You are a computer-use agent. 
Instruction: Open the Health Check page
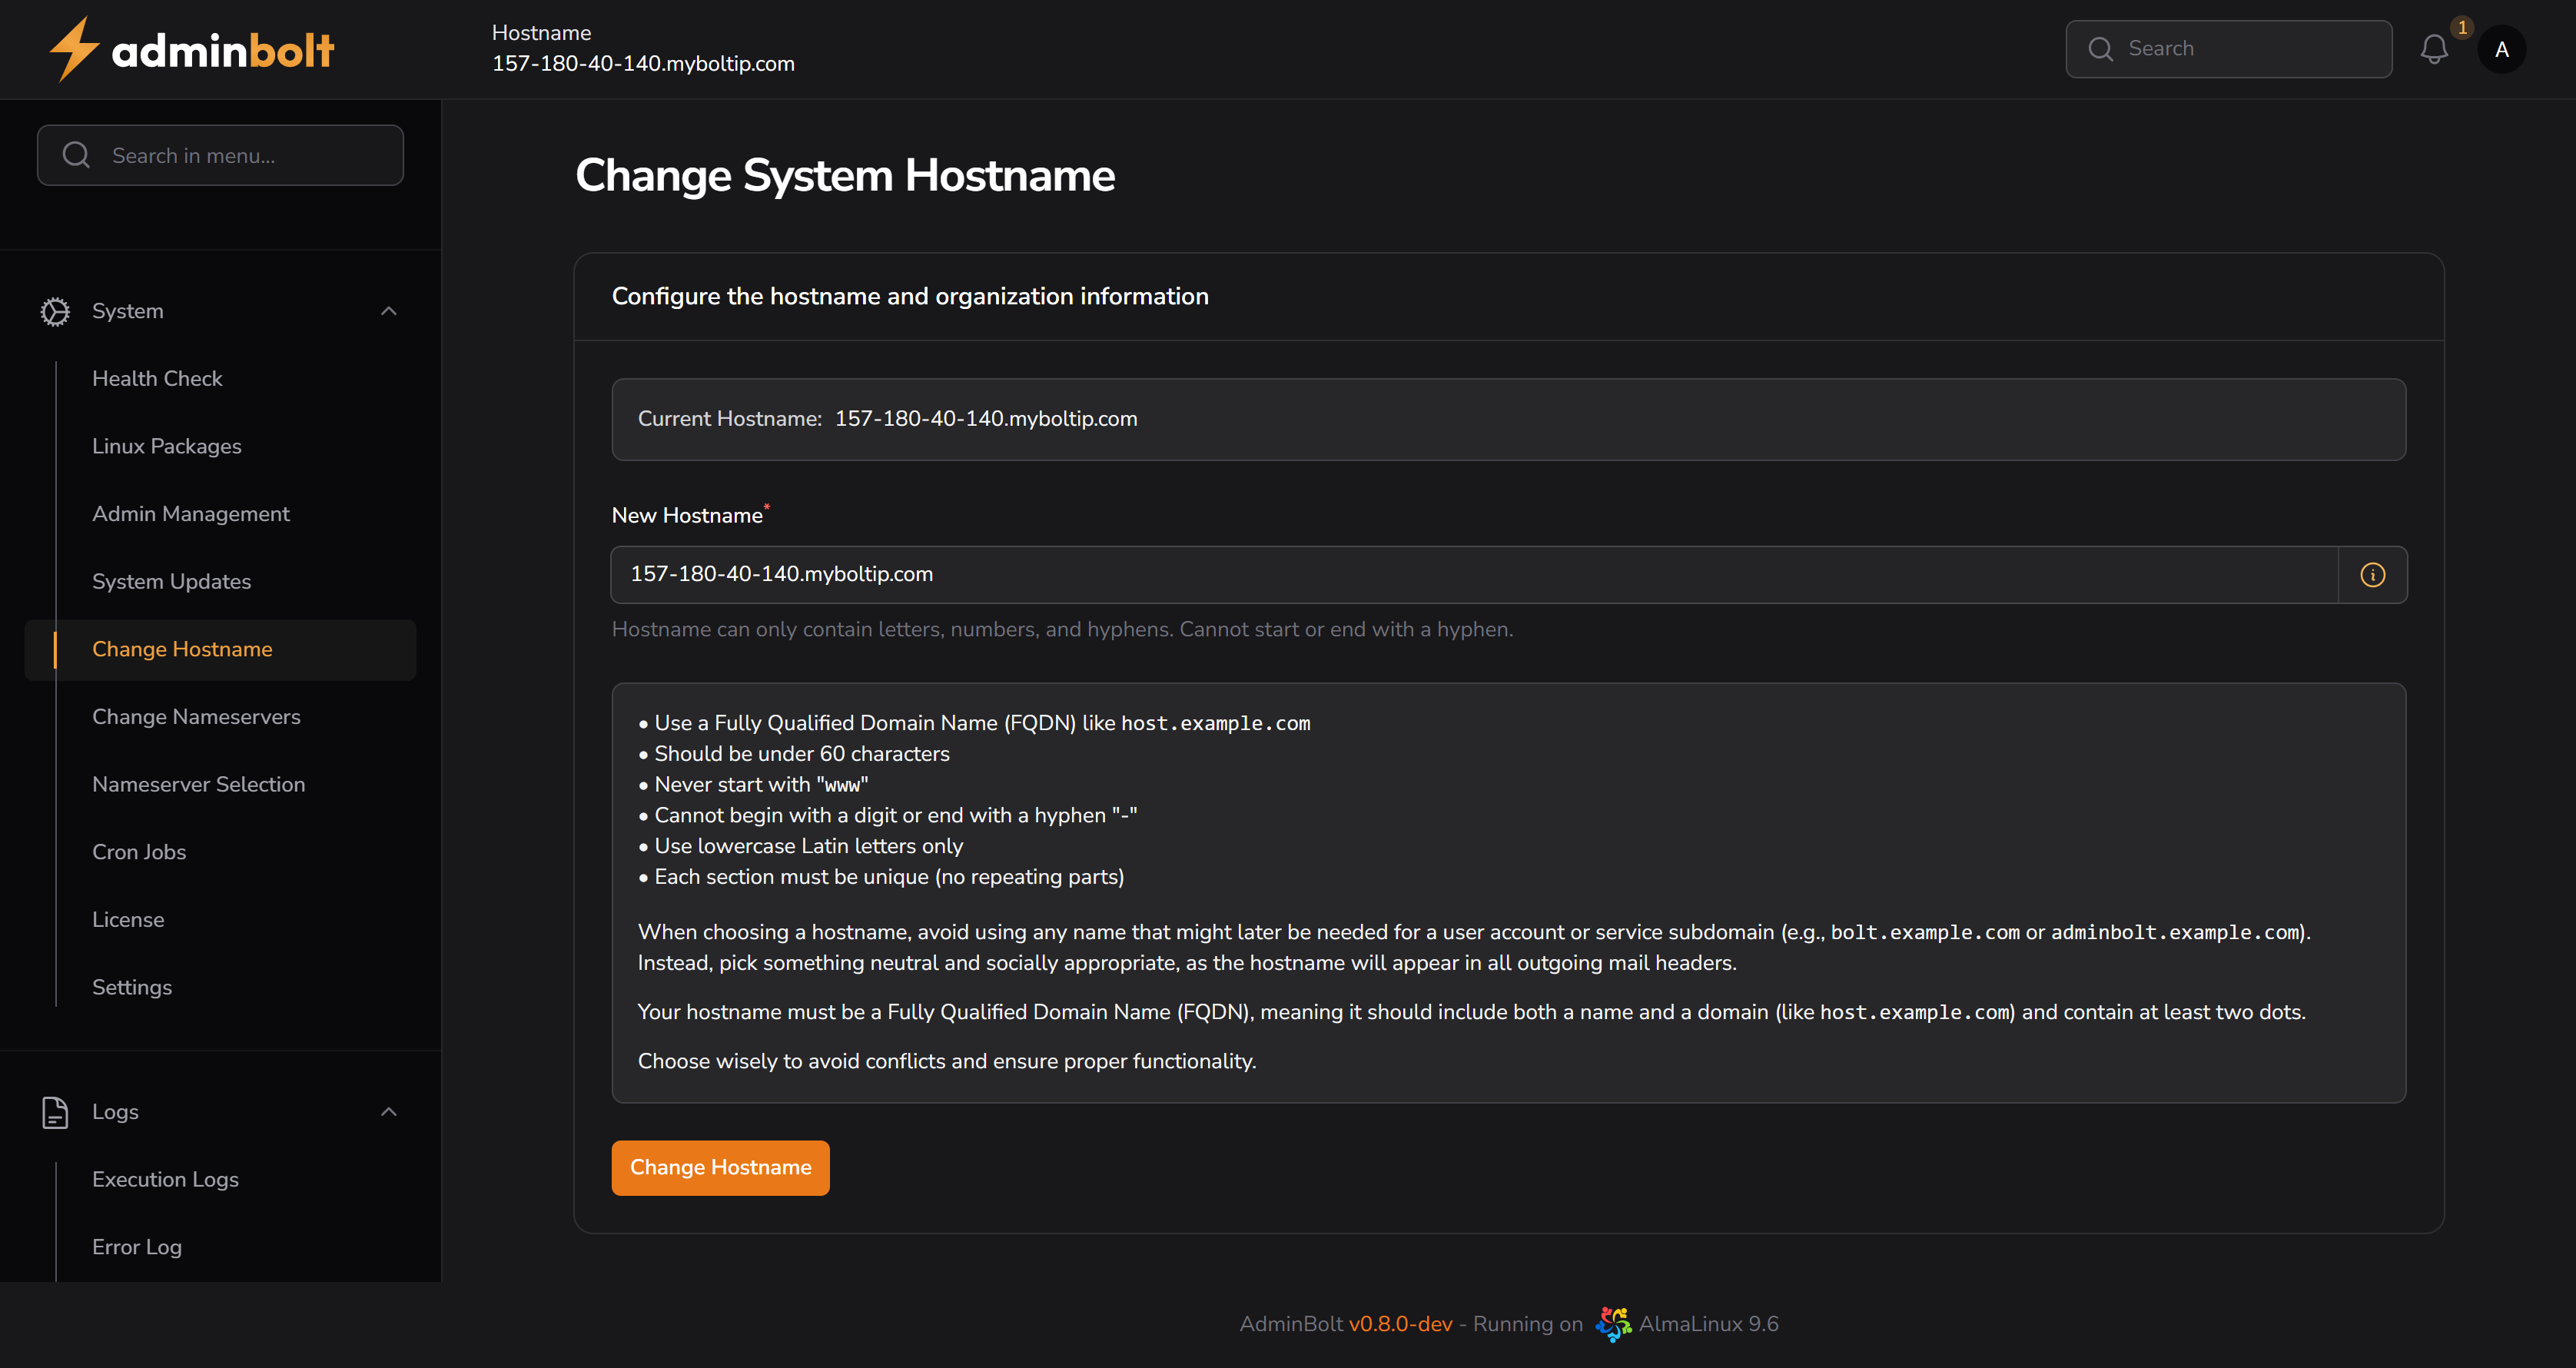coord(157,378)
